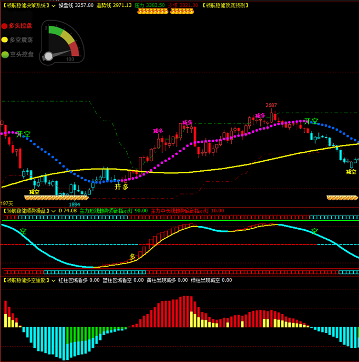Open the 领航稳健顶底预测 indicator label
The height and width of the screenshot is (362, 359).
(225, 5)
